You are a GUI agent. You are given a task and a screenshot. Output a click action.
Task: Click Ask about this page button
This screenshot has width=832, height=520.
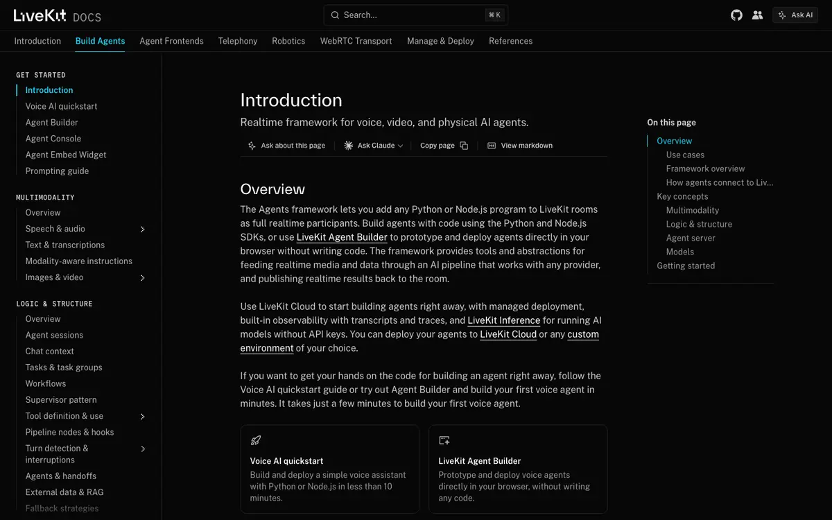tap(286, 146)
